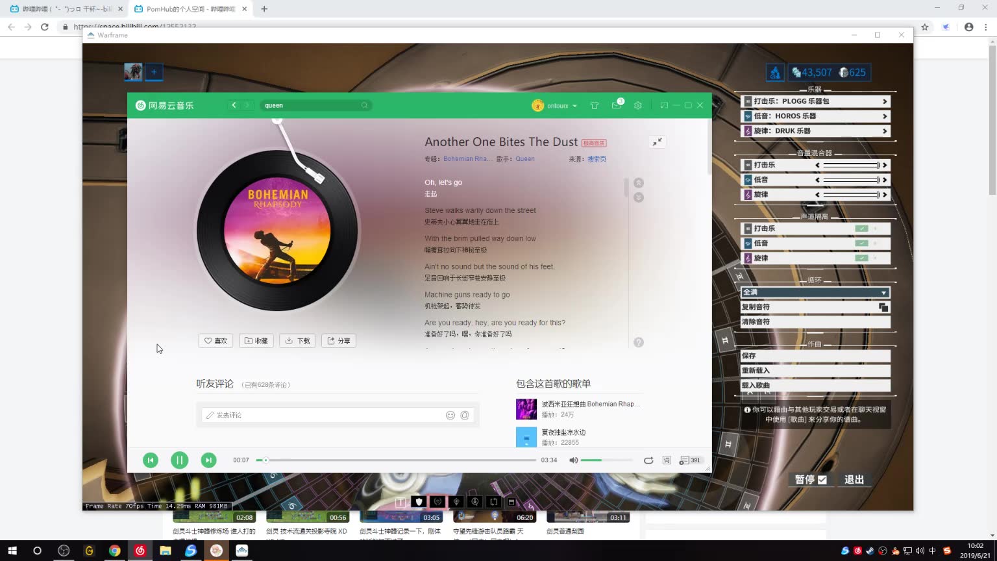Screen dimensions: 997x561
Task: Click the 喜欢 like button
Action: tap(215, 341)
